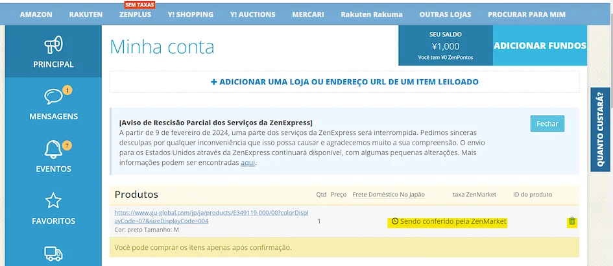Delete product with green trash icon
Image resolution: width=613 pixels, height=266 pixels.
[x=572, y=221]
